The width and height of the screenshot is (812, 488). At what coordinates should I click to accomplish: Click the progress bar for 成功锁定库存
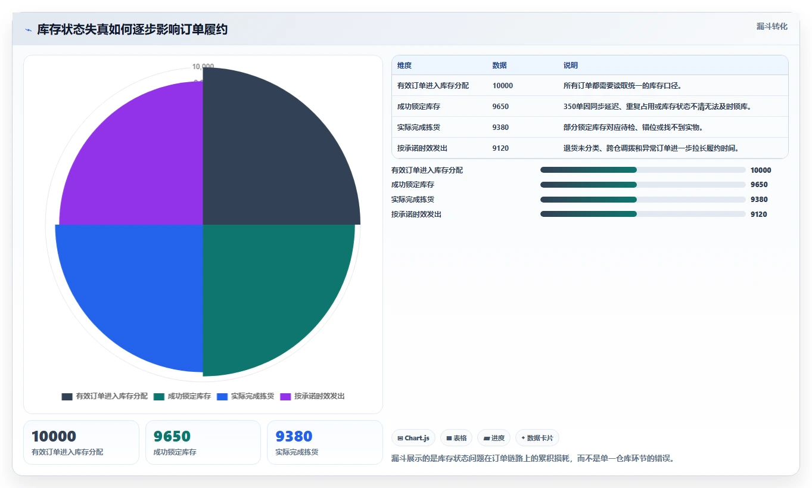(643, 185)
